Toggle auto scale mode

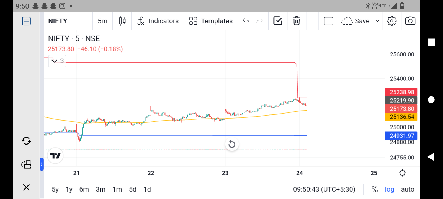(408, 189)
